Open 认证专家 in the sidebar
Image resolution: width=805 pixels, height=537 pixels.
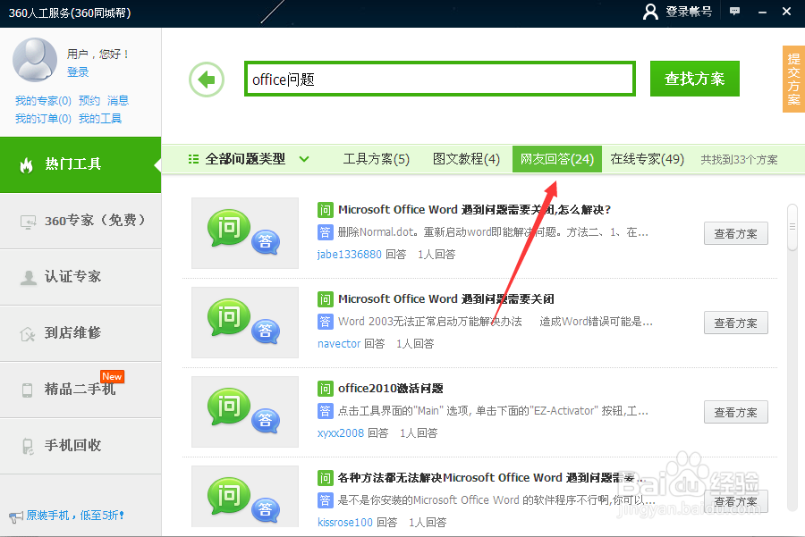pos(80,277)
